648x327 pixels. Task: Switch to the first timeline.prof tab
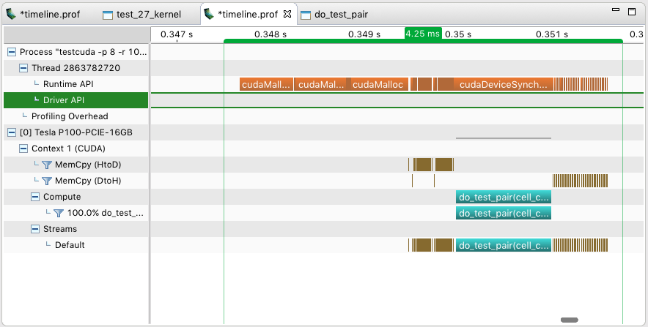tap(50, 15)
